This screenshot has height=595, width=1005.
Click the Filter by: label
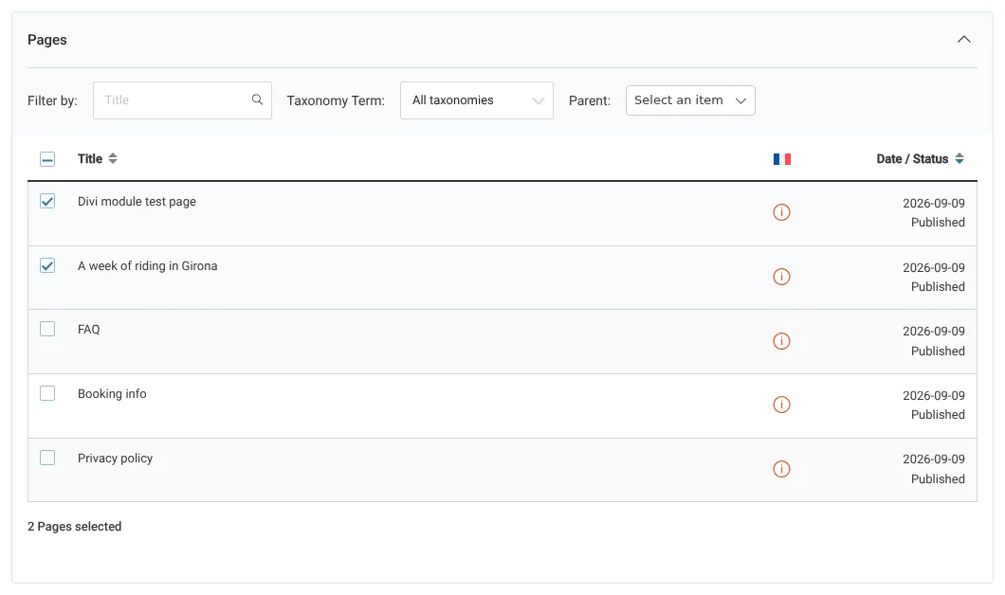coord(52,100)
